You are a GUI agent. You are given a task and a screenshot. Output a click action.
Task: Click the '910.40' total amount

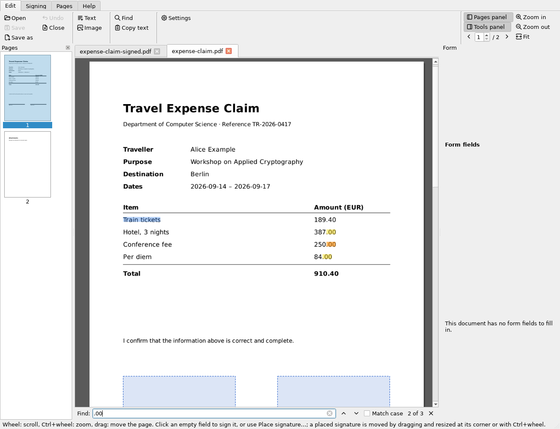tap(326, 274)
